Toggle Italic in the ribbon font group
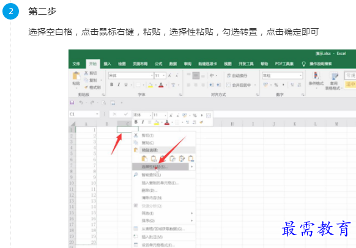 [119, 85]
